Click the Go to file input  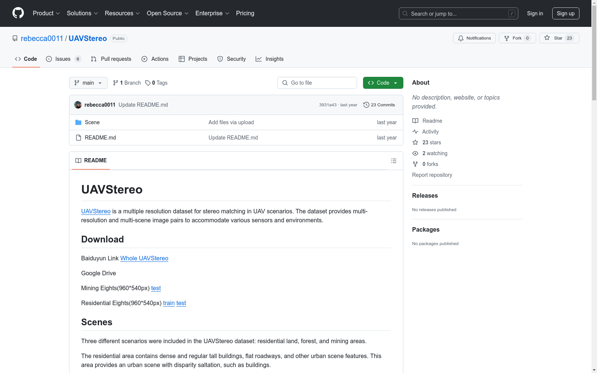pyautogui.click(x=317, y=83)
